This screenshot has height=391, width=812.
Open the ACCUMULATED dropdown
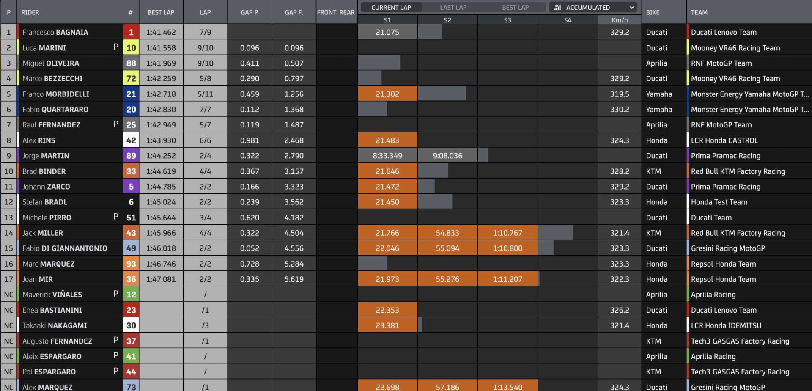[594, 7]
